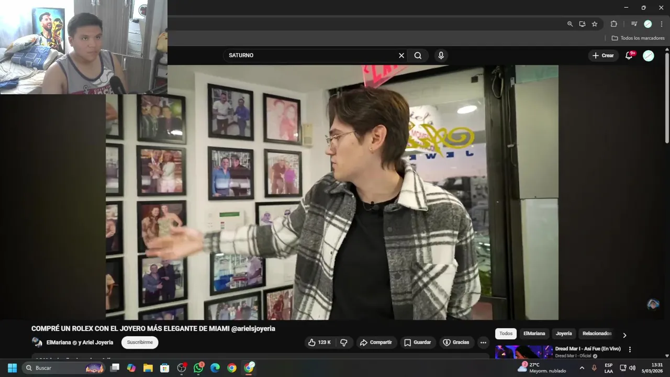Open OBS Studio from taskbar

pos(182,368)
